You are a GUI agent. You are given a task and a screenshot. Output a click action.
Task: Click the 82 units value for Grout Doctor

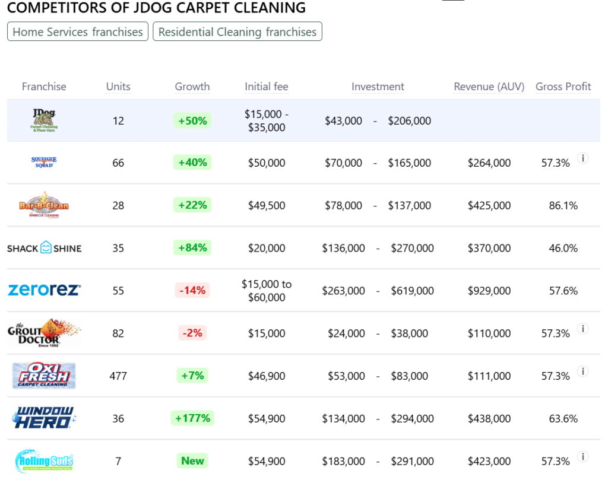pos(118,333)
